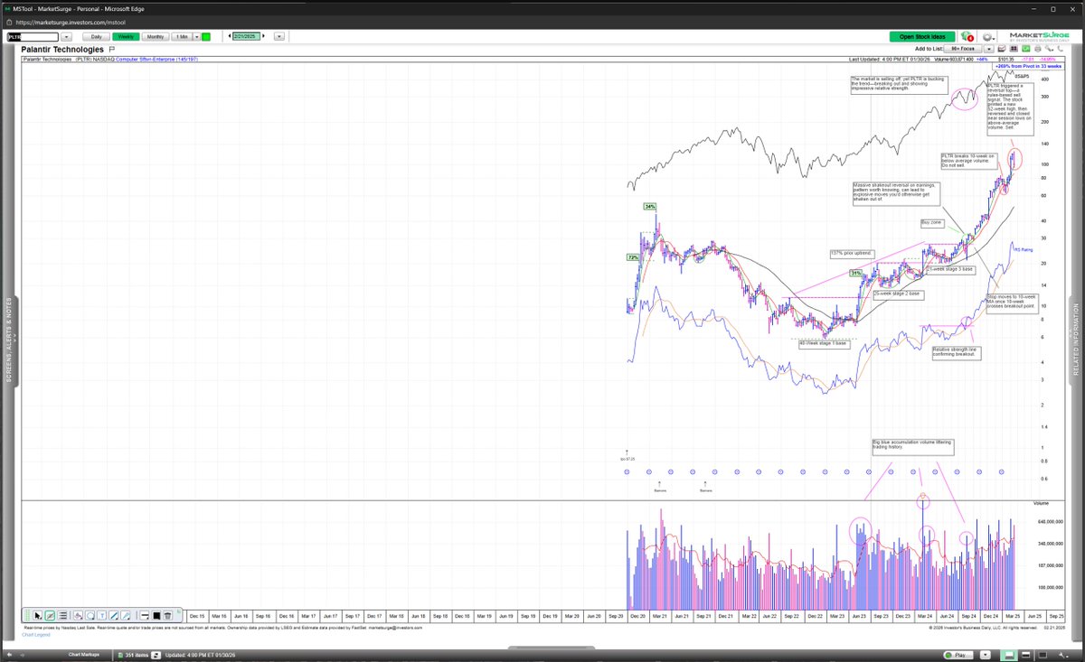Choose the paint bucket fill tool
The height and width of the screenshot is (662, 1085).
point(78,615)
